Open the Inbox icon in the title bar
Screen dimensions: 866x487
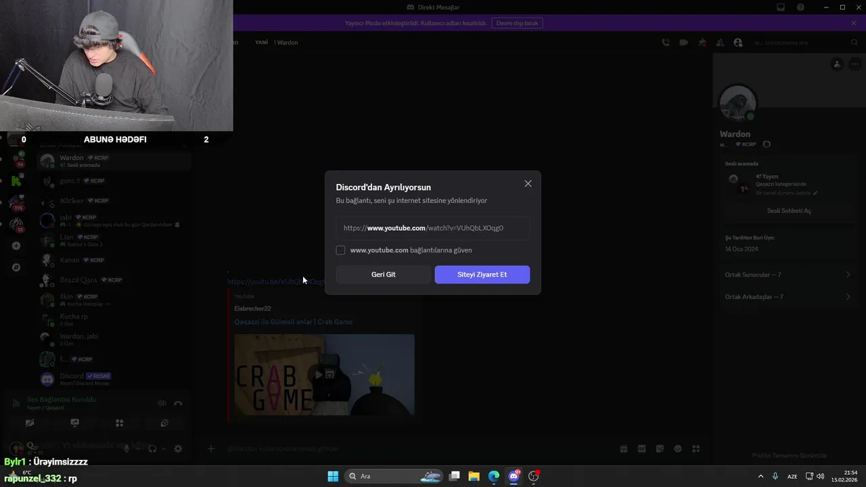coord(781,7)
